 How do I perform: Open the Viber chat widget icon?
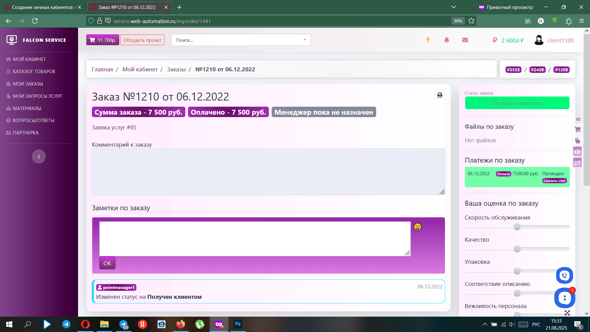tap(564, 275)
